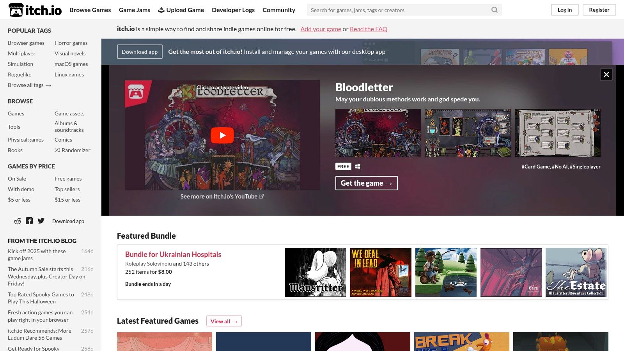
Task: Filter games With demo
Action: pyautogui.click(x=21, y=189)
